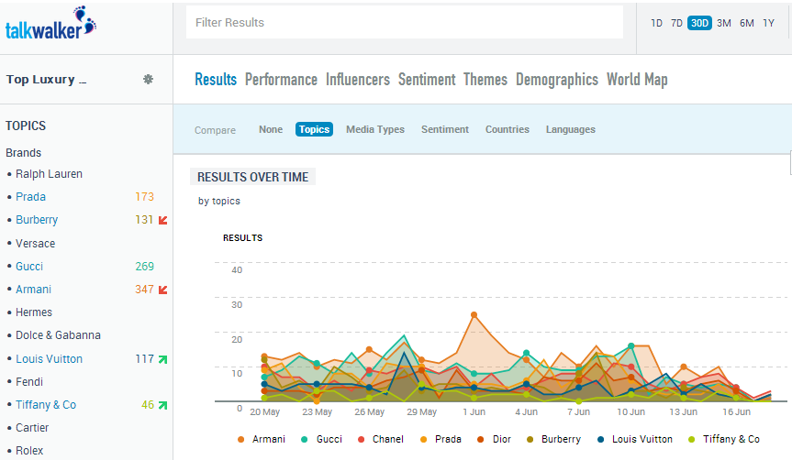The height and width of the screenshot is (460, 792).
Task: Select Gucci topic in sidebar
Action: [x=29, y=267]
